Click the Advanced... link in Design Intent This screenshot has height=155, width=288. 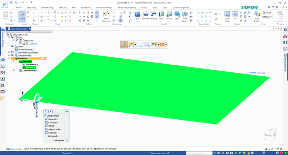pos(53,136)
